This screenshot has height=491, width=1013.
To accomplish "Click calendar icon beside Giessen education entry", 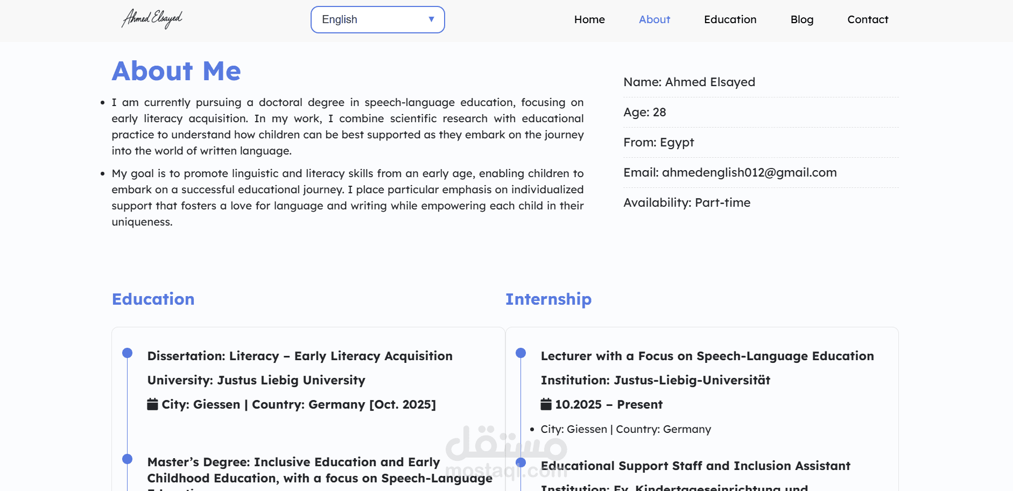I will (x=153, y=404).
